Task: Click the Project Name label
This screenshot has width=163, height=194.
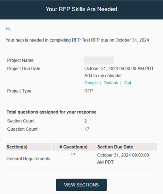Action: (x=21, y=60)
